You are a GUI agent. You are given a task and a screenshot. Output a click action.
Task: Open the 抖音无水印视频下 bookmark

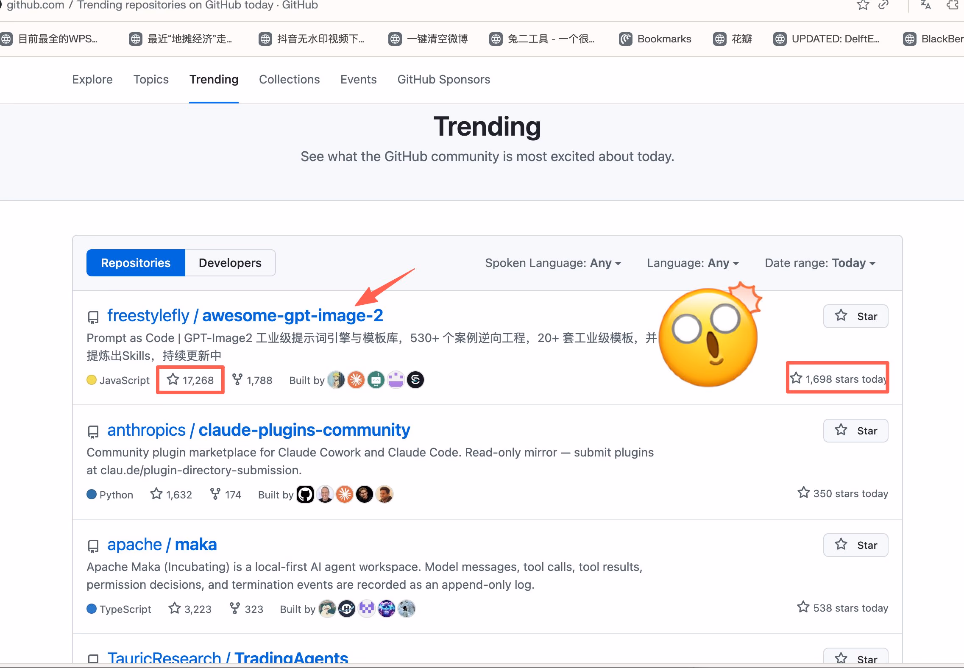click(312, 39)
